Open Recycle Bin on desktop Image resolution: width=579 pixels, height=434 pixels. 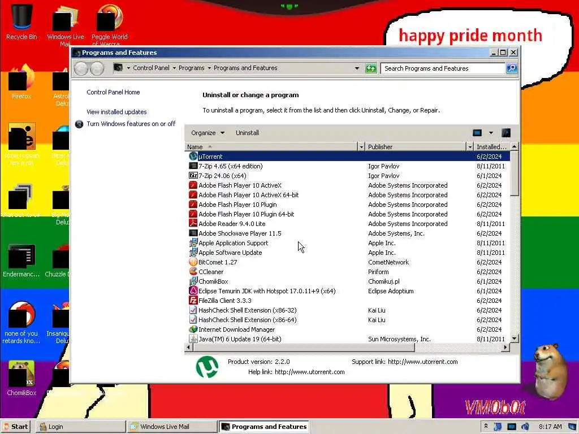[x=22, y=21]
